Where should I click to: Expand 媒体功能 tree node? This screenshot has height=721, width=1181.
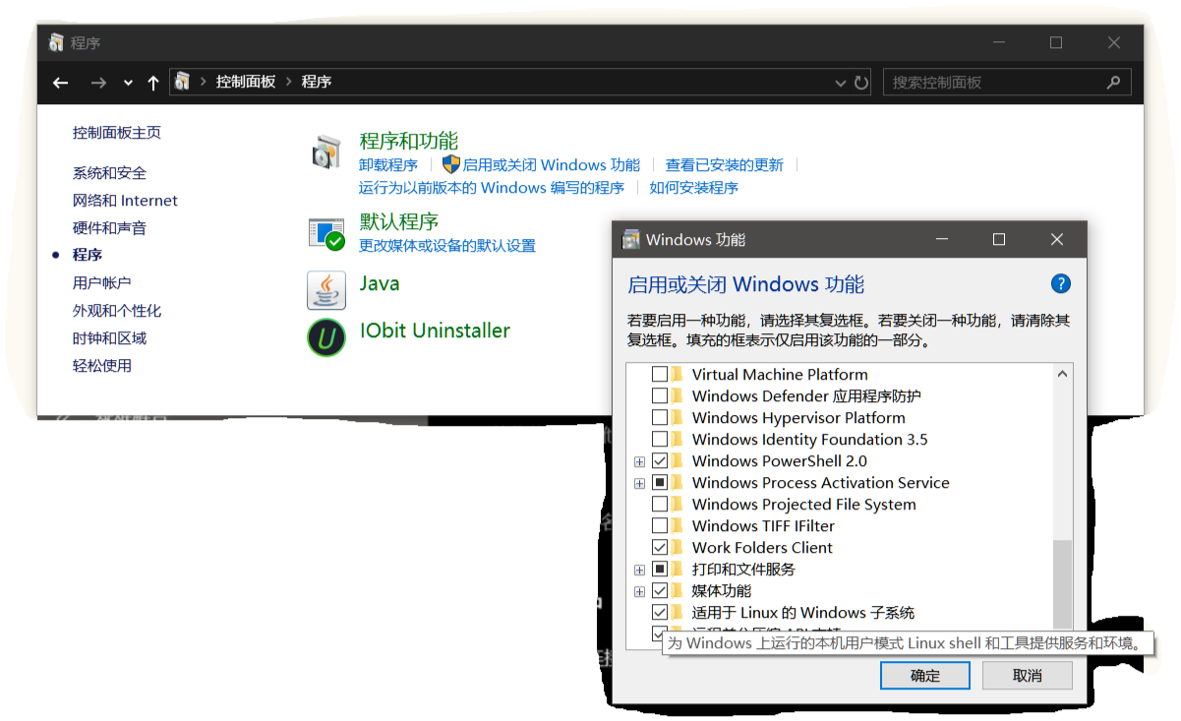pos(639,592)
